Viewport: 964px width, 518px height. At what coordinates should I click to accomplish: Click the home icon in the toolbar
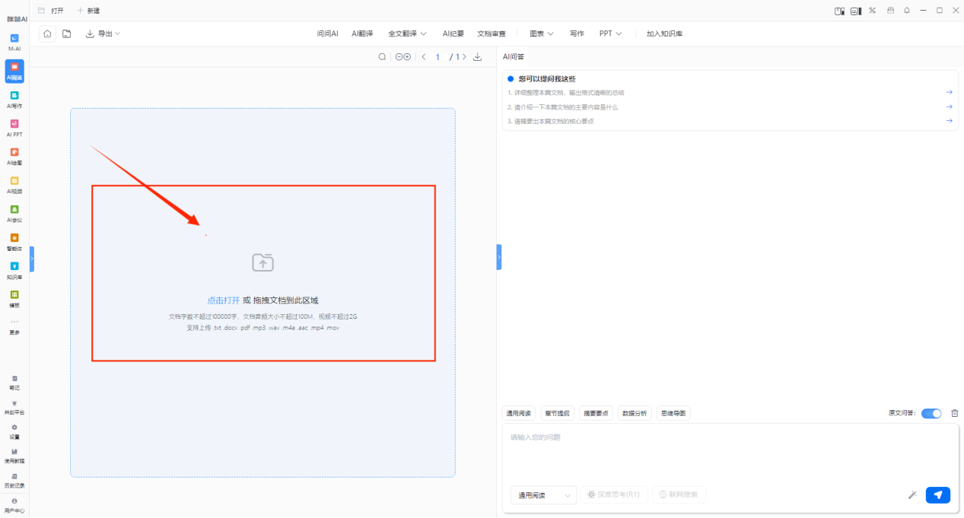(x=47, y=33)
